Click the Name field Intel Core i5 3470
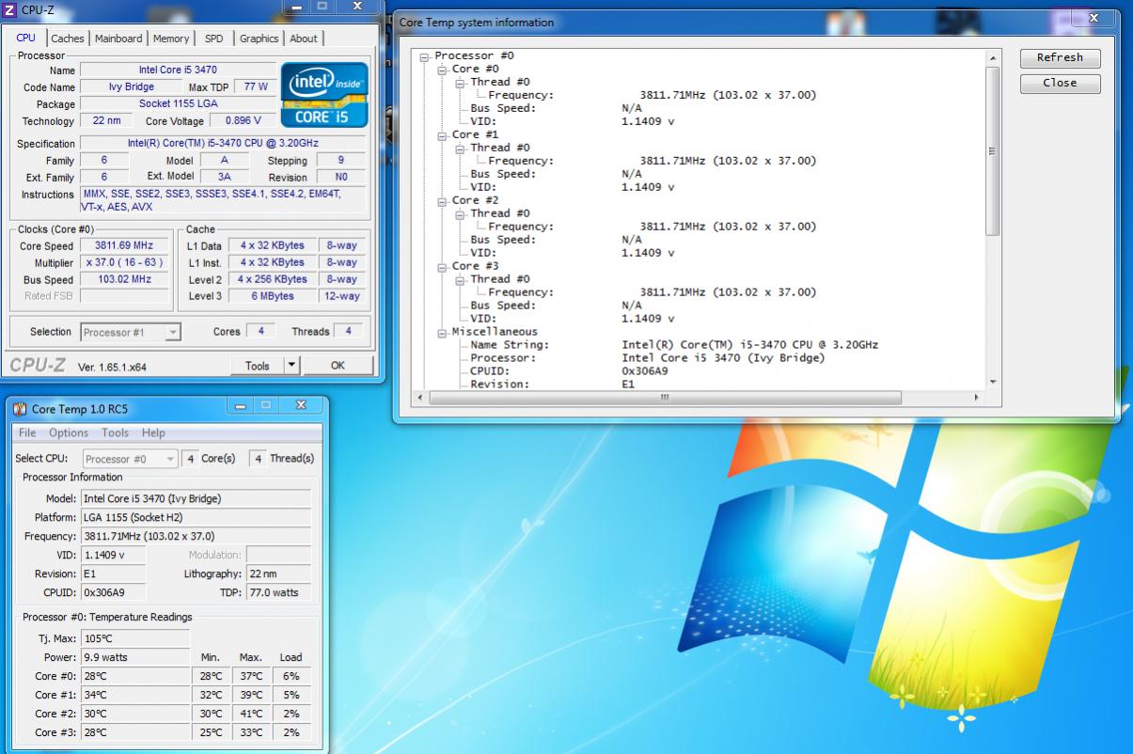This screenshot has width=1133, height=754. [x=178, y=71]
